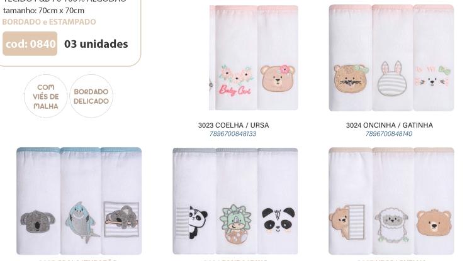Click barcode number 7896700848133
The width and height of the screenshot is (467, 261).
pos(233,133)
